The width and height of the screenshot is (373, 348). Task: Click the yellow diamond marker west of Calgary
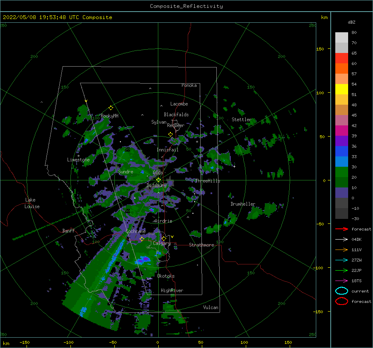click(x=142, y=239)
